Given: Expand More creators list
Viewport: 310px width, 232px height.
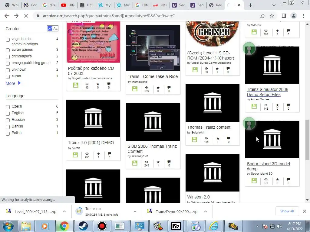Looking at the screenshot, I should coord(13,83).
